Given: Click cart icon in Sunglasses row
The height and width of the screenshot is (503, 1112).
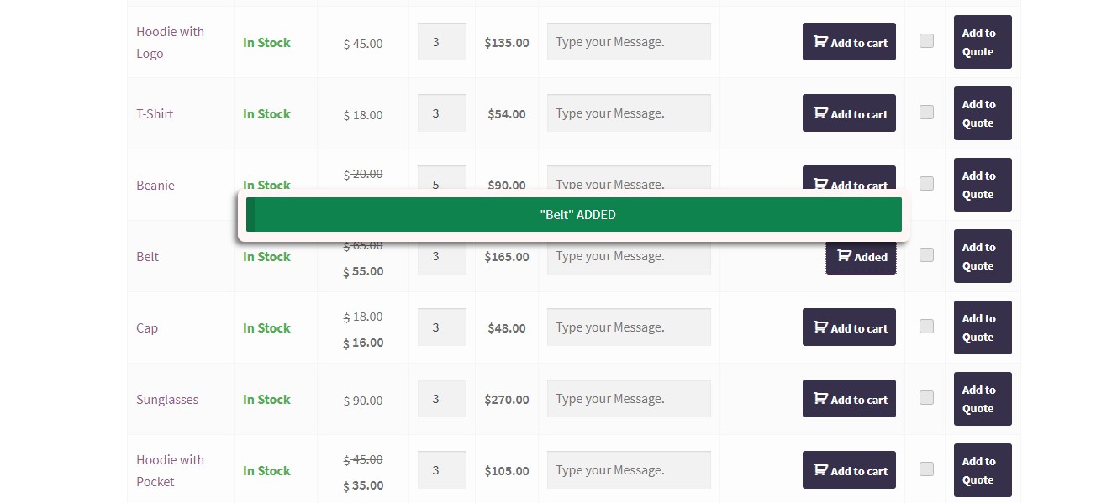Looking at the screenshot, I should (820, 399).
